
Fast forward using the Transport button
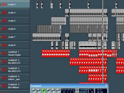(58, 91)
